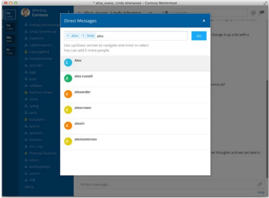This screenshot has height=198, width=269.
Task: Select user alexiri from results
Action: tap(135, 126)
